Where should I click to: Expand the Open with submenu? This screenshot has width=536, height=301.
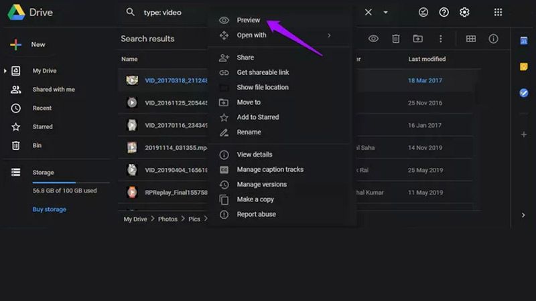click(329, 35)
